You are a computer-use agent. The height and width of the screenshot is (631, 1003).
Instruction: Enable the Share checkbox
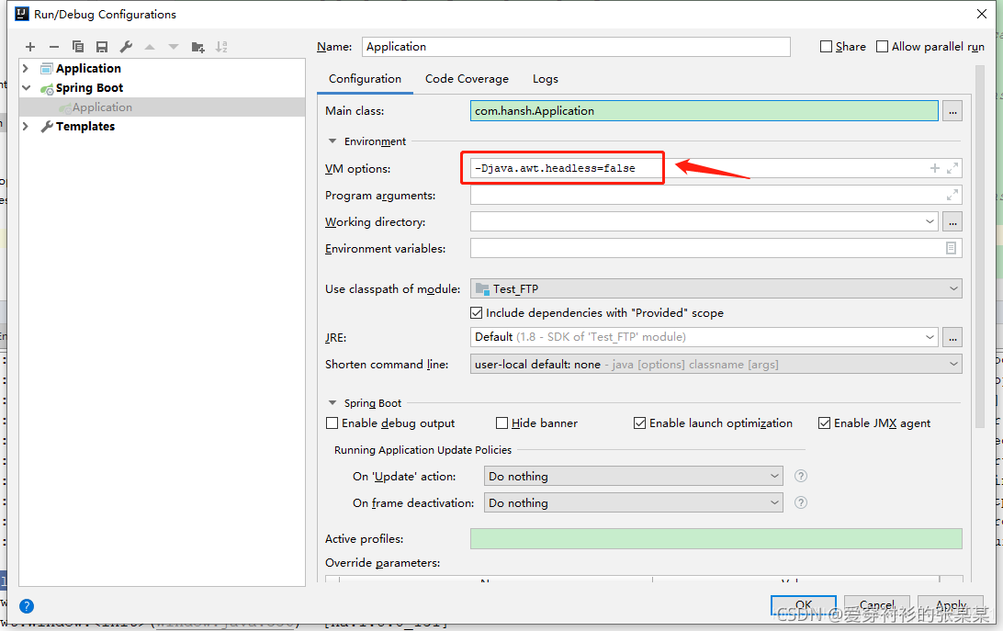point(824,46)
